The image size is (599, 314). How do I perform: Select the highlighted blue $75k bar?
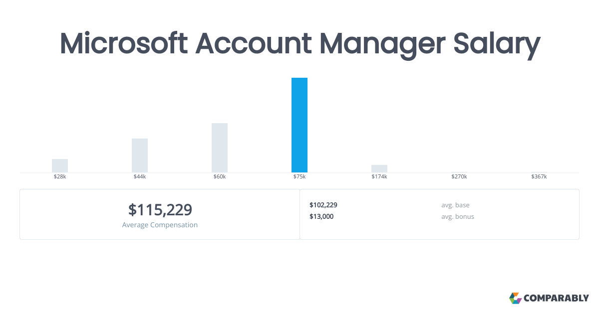pos(299,125)
